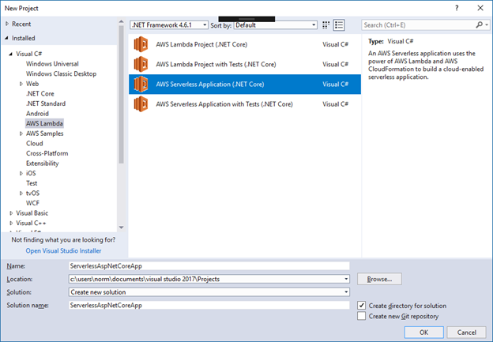Open the Location path dropdown

coord(346,279)
